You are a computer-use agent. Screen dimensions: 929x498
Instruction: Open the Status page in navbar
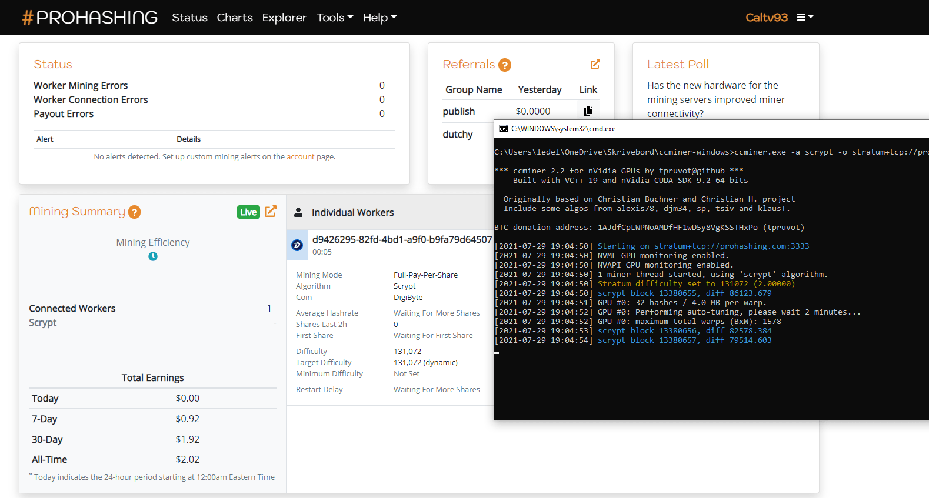tap(189, 18)
